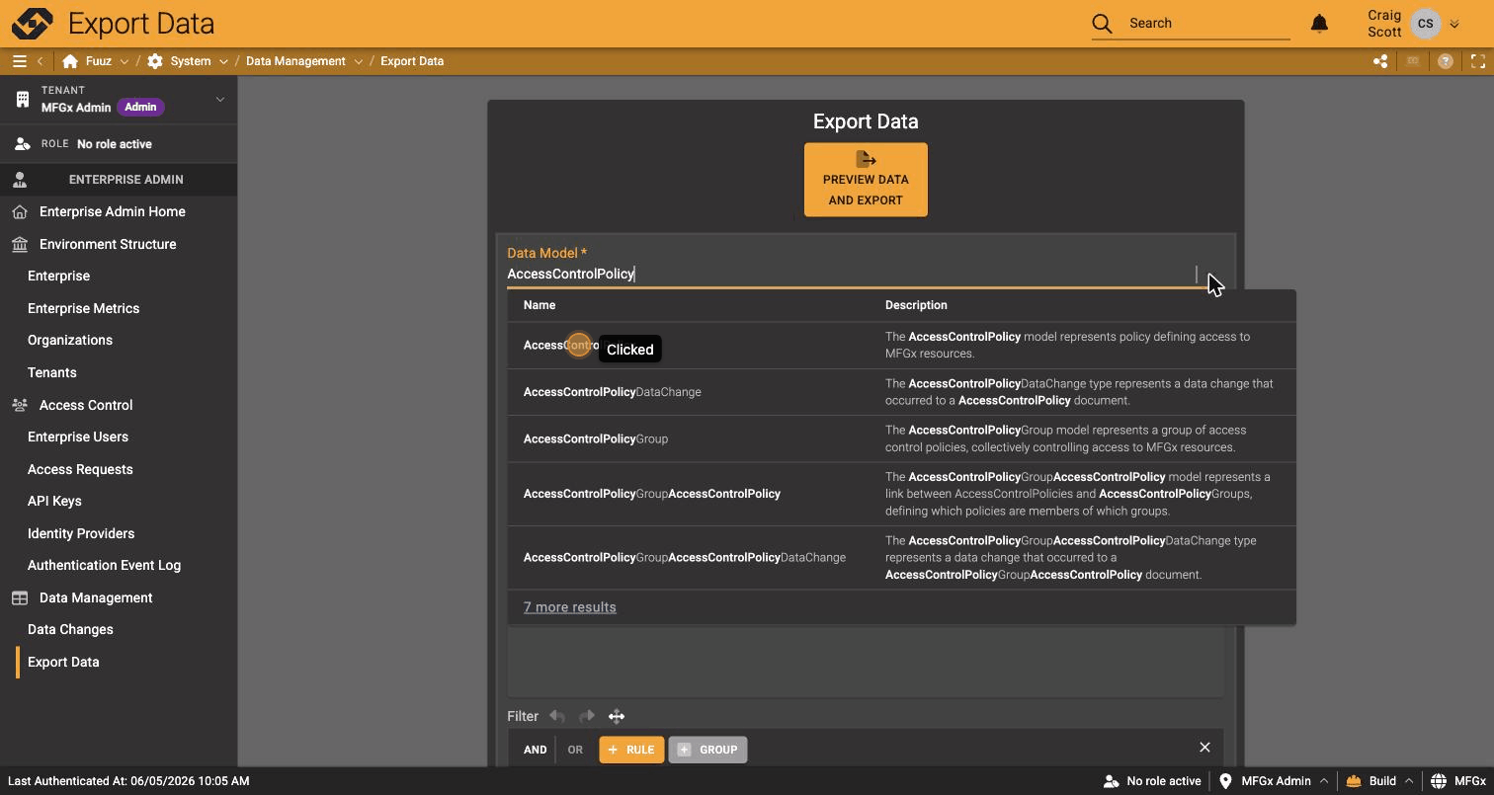
Task: Open the notifications bell
Action: click(1319, 23)
